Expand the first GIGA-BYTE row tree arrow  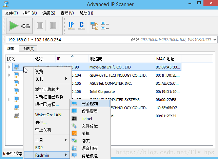pyautogui.click(x=9, y=75)
